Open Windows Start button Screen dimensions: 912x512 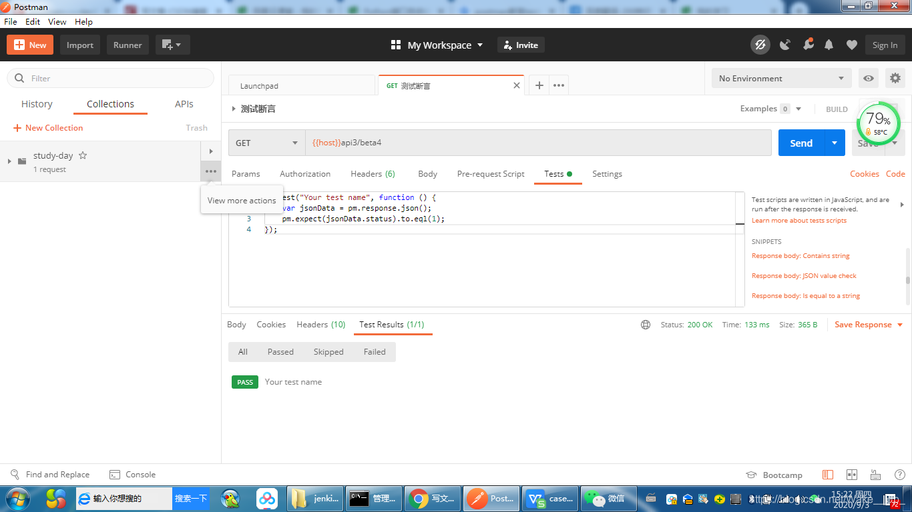coord(17,498)
